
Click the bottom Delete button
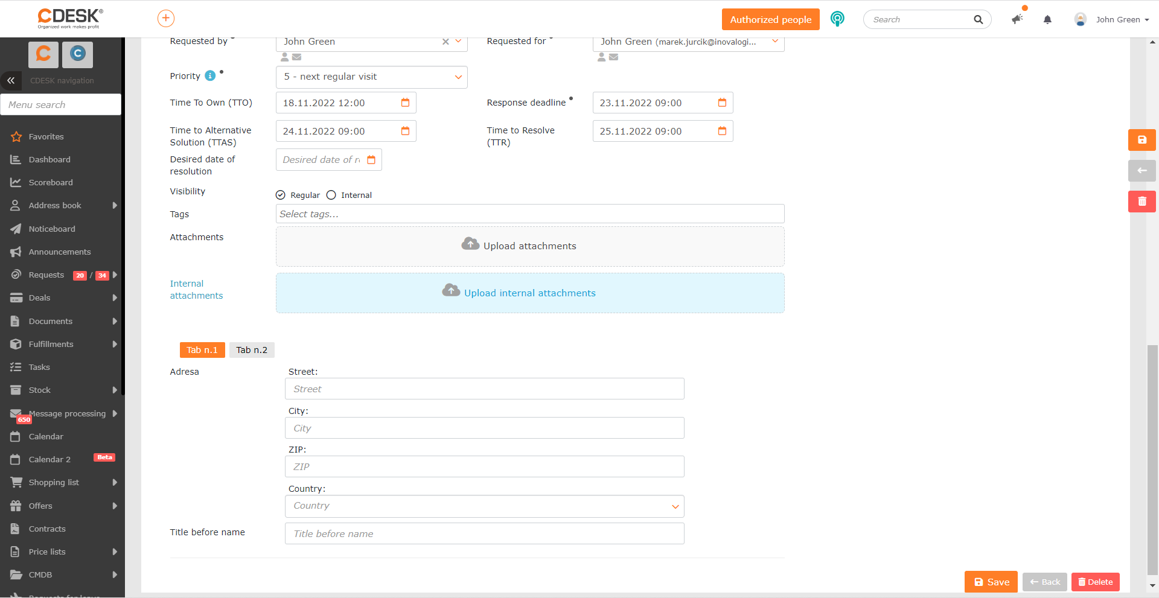pyautogui.click(x=1096, y=582)
